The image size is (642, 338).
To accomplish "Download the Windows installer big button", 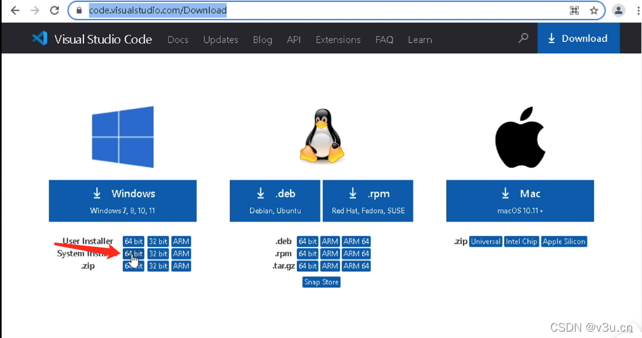I will pos(123,201).
